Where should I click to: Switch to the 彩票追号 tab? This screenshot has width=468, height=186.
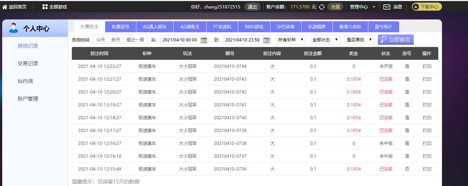tap(121, 27)
